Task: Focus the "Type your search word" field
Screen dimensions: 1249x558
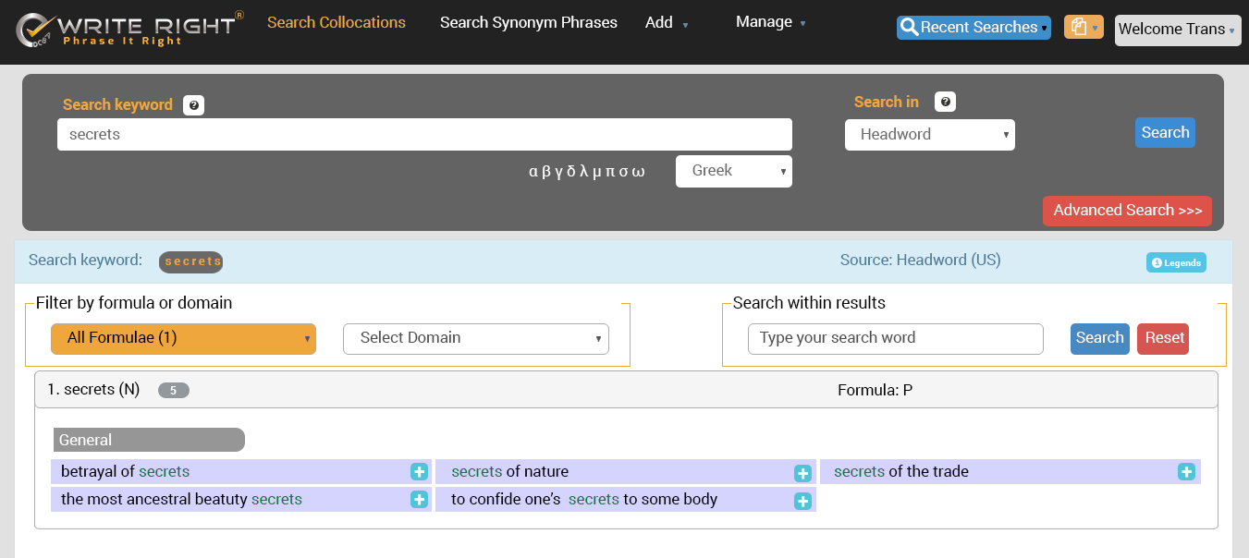Action: pos(895,338)
